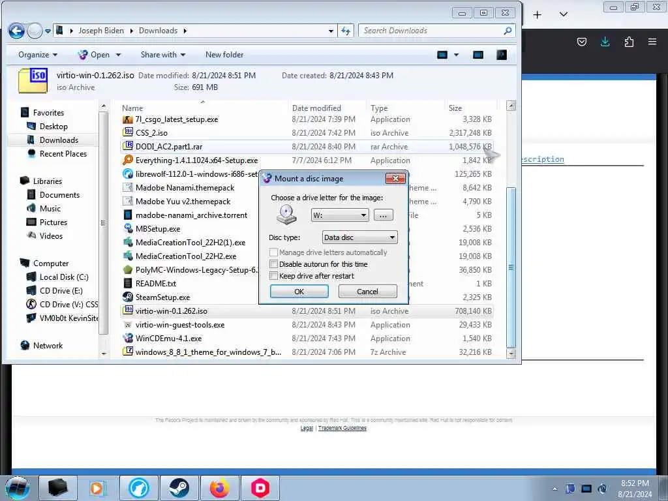Viewport: 668px width, 501px height.
Task: Click the change view icon
Action: click(442, 55)
